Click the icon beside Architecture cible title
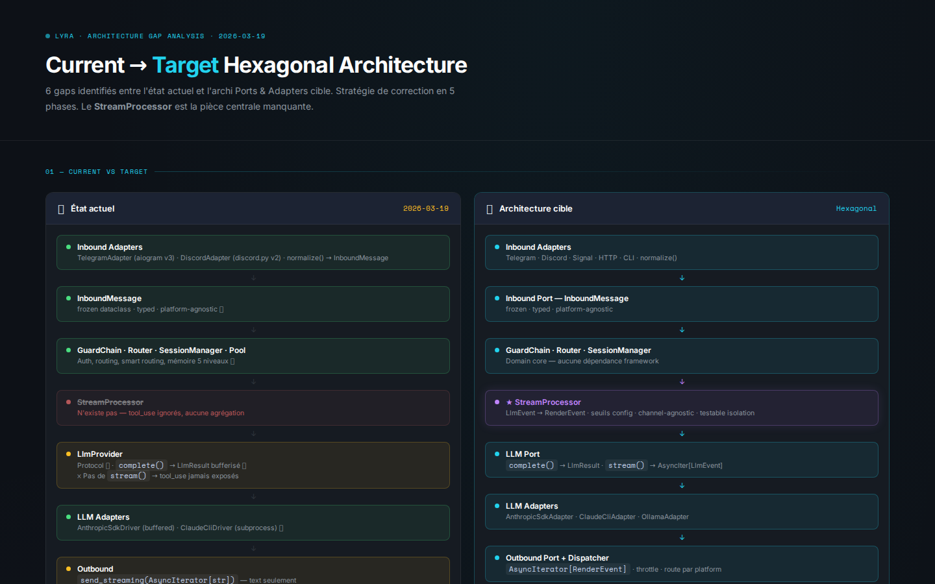The image size is (935, 584). coord(490,209)
